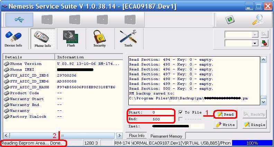Viewport: 274px width, 147px height.
Task: Click the Information column header
Action: pyautogui.click(x=89, y=57)
